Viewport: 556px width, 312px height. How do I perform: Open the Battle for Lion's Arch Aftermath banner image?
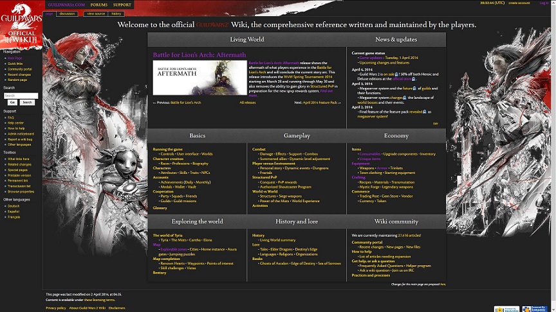tap(199, 78)
